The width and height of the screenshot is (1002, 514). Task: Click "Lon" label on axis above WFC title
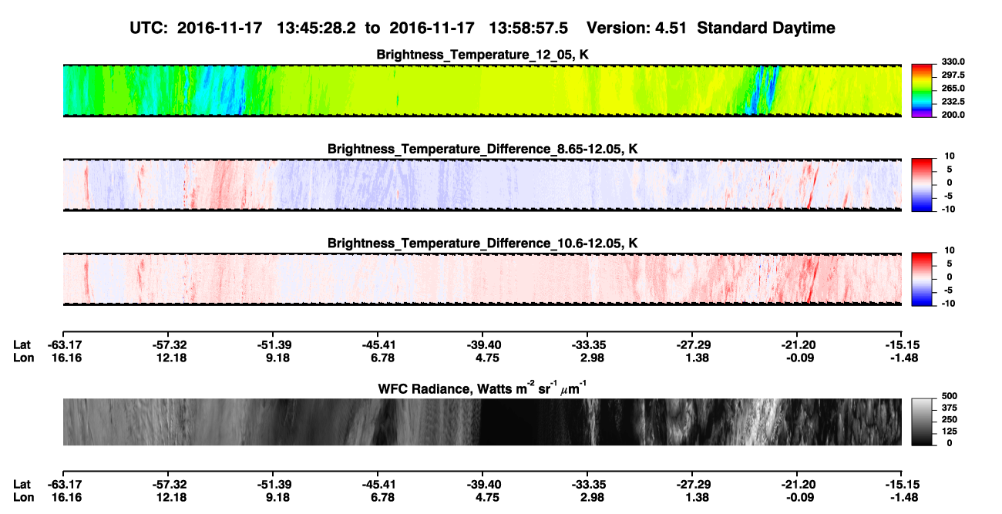point(23,357)
